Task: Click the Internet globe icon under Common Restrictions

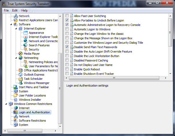Action: coord(15,108)
